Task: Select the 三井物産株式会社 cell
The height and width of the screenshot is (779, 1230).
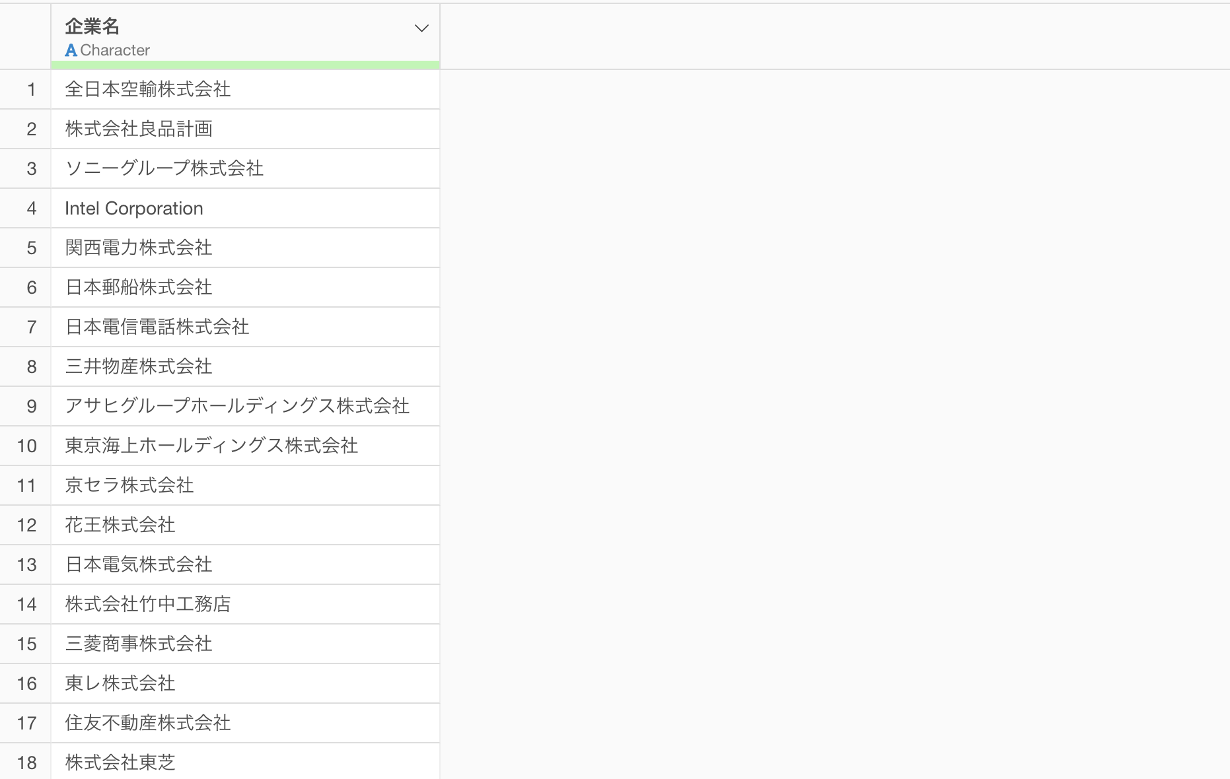Action: click(x=139, y=366)
